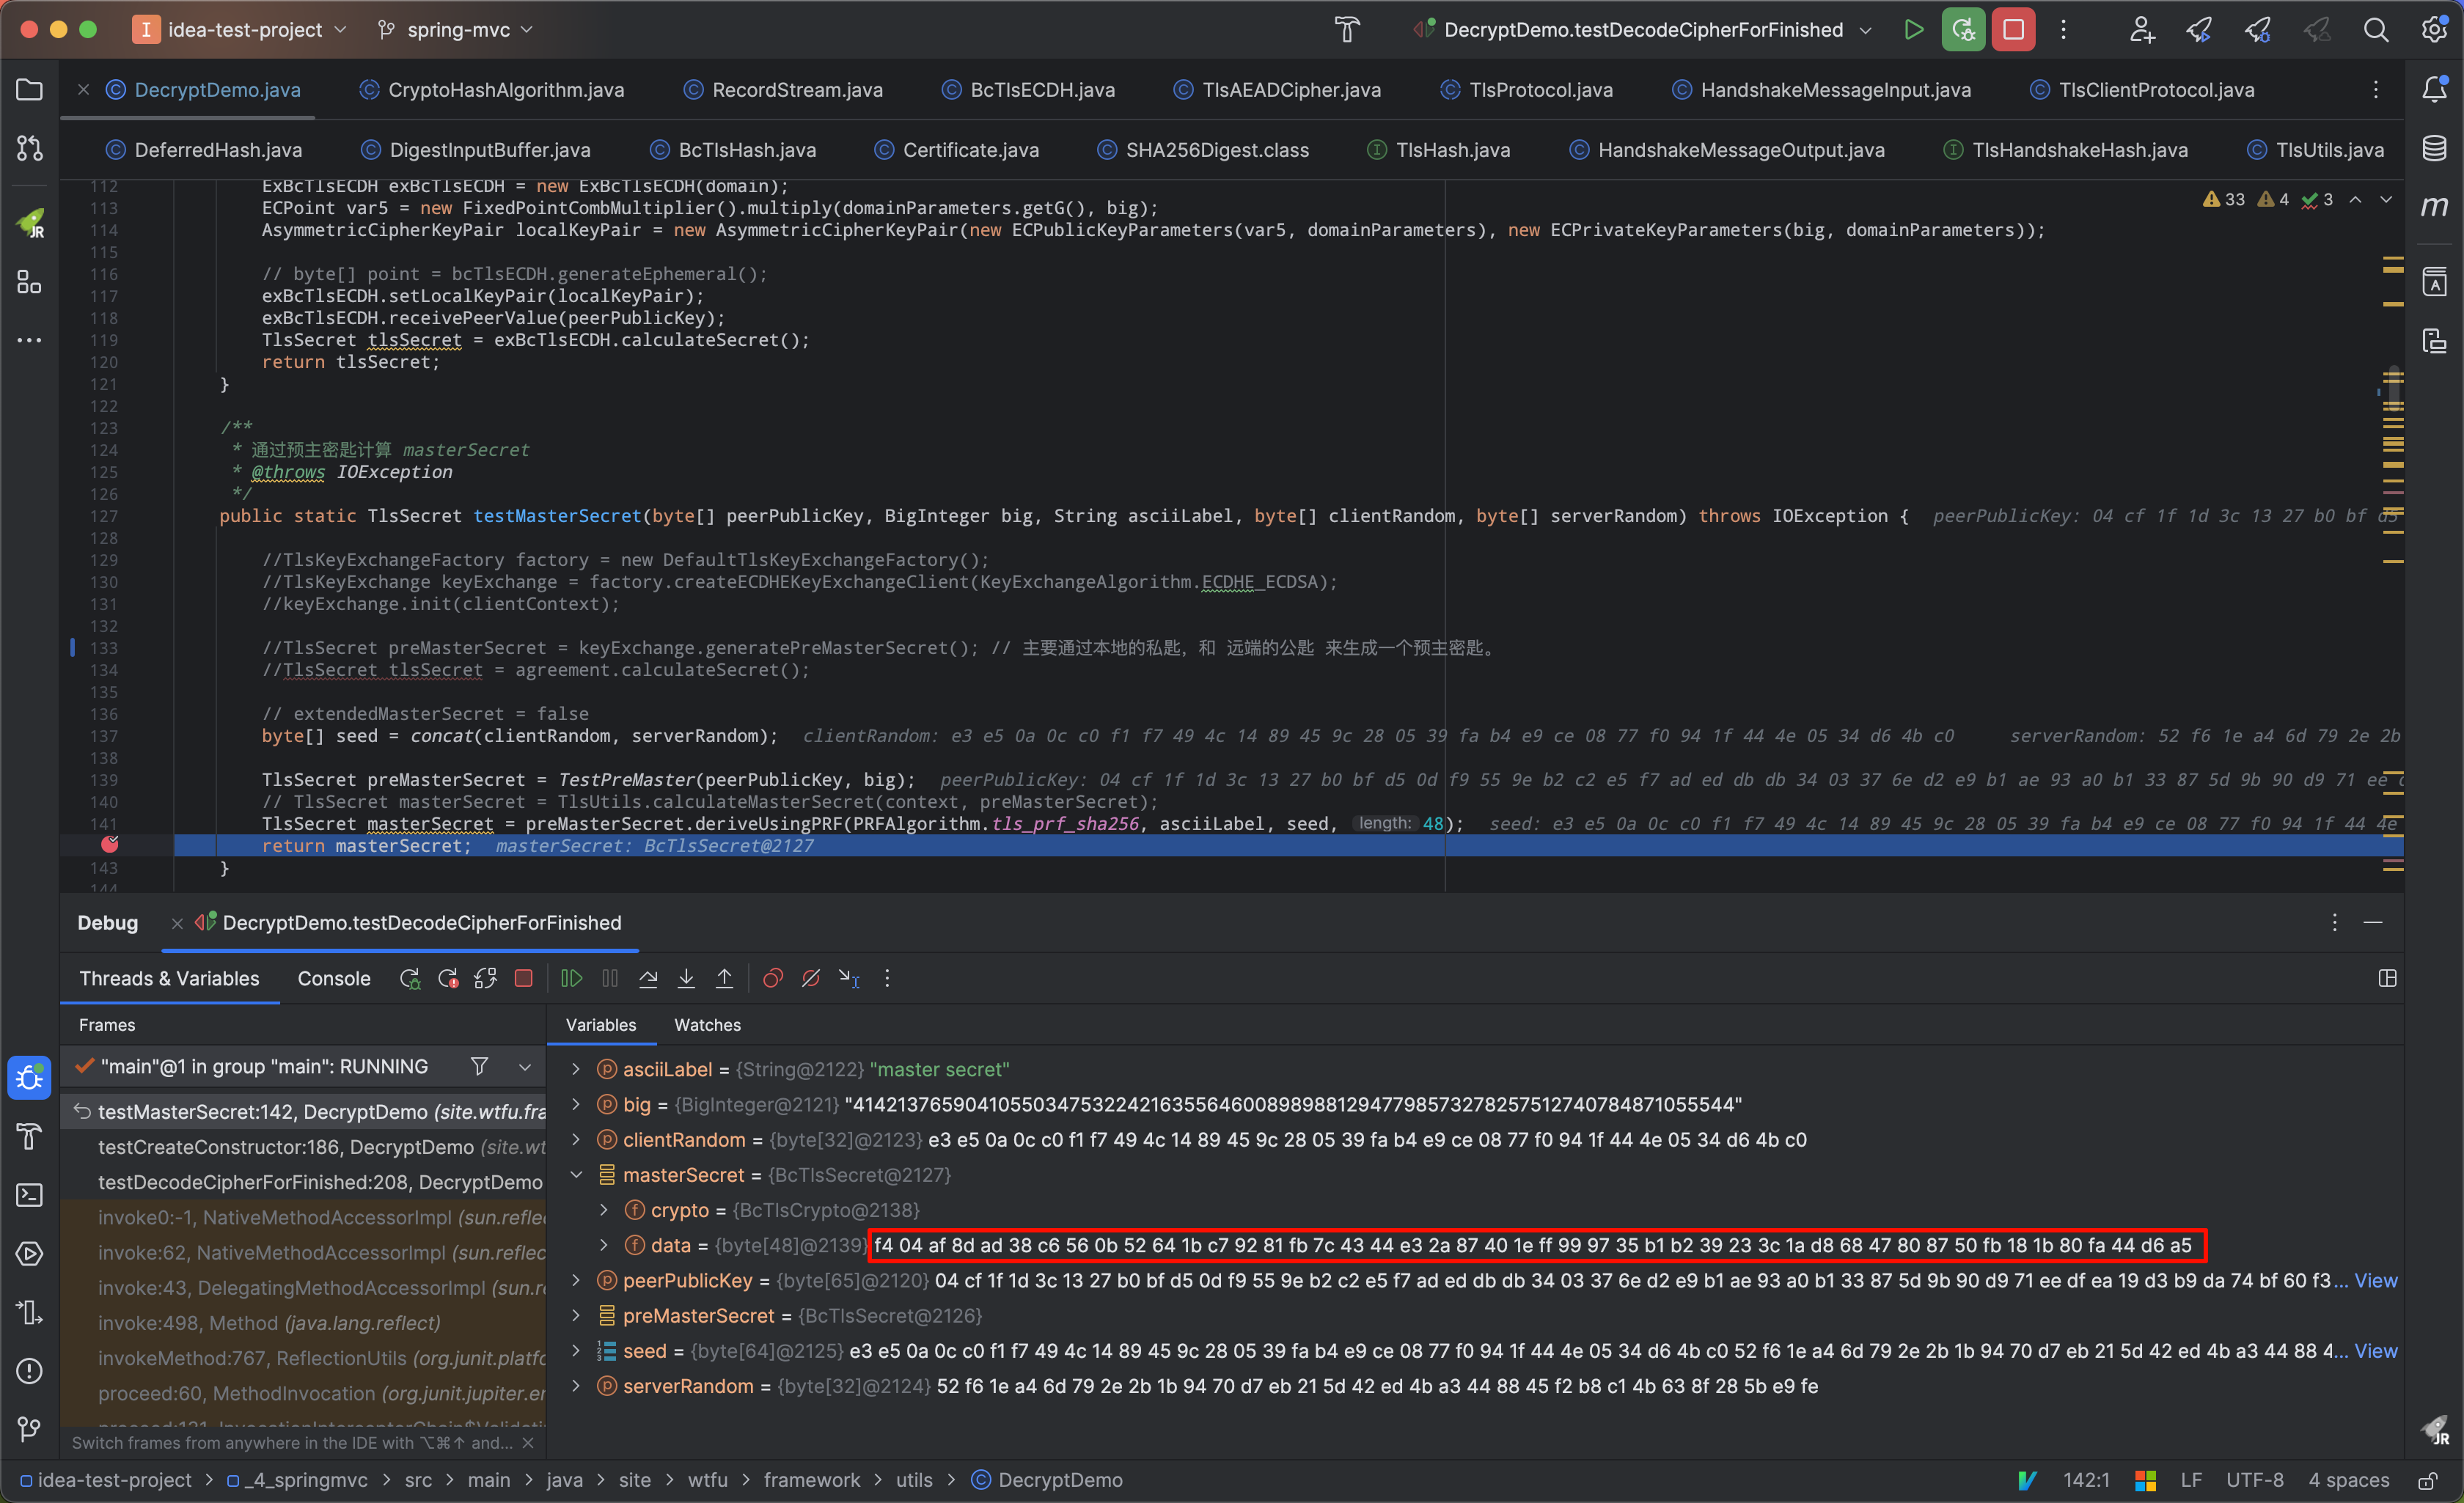Open the Git tool window icon
Viewport: 2464px width, 1503px height.
(29, 1428)
